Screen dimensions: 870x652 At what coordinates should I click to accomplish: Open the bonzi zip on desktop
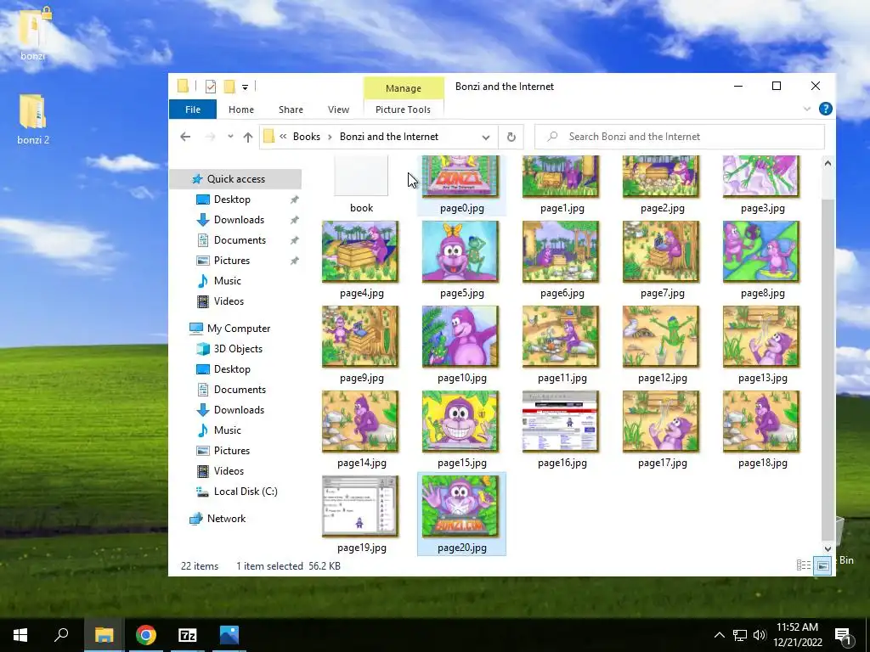point(33,34)
